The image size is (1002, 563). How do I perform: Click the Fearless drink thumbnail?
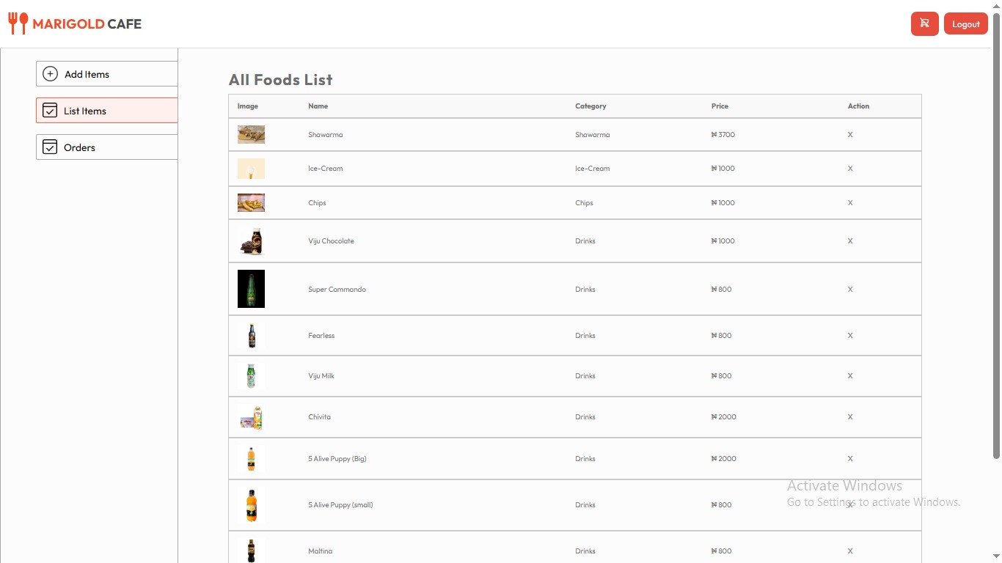click(251, 335)
